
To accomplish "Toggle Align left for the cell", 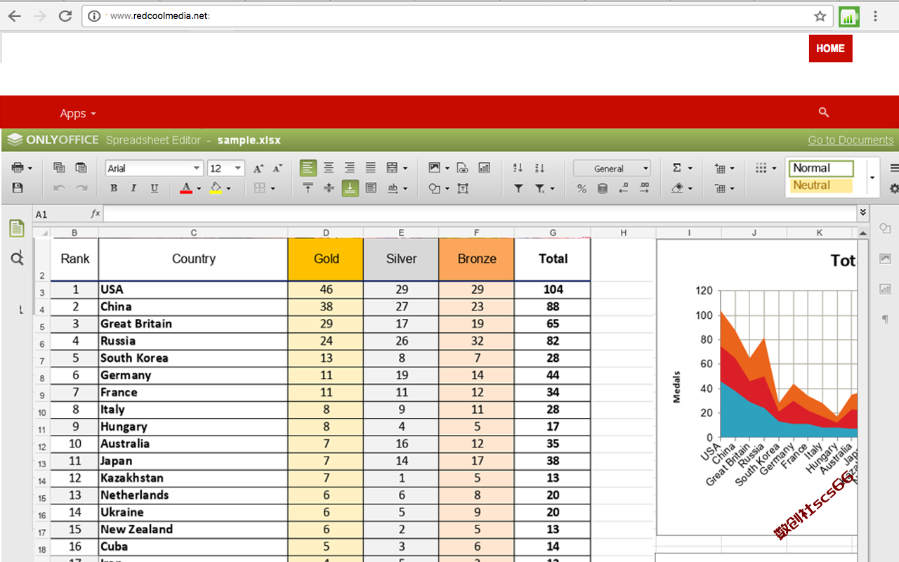I will 308,168.
